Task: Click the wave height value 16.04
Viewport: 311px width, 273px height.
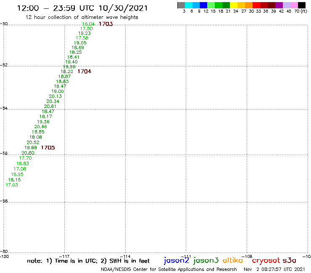Action: click(88, 24)
